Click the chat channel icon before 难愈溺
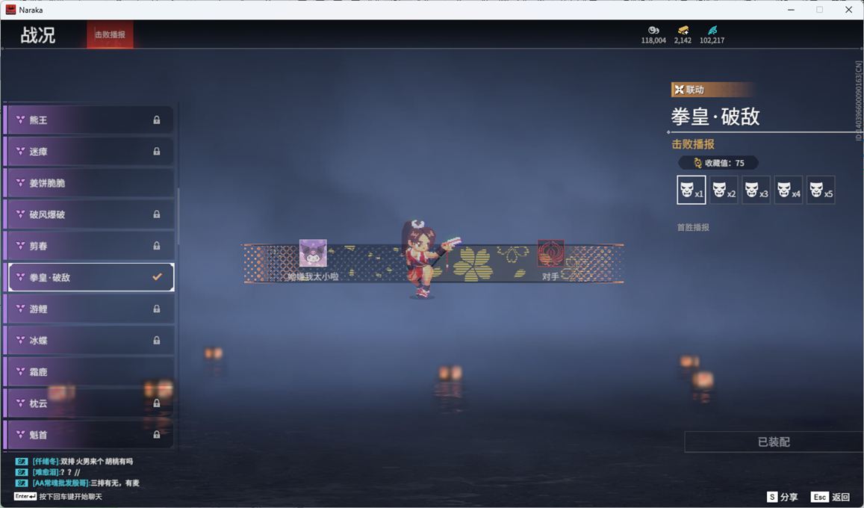Screen dimensions: 864x508 [22, 472]
